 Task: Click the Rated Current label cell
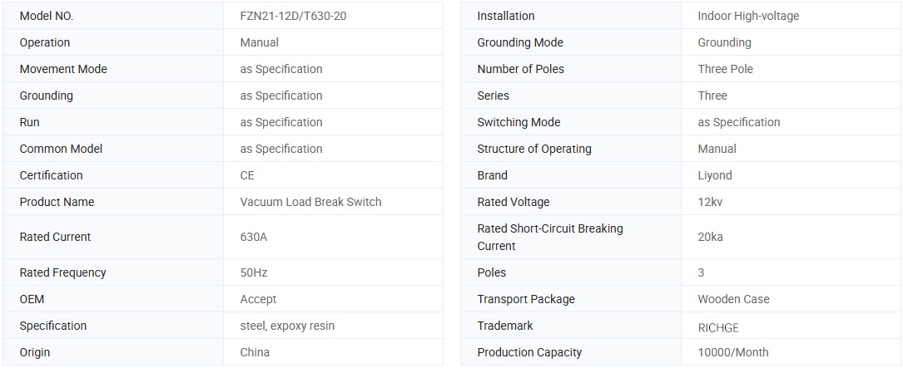tap(55, 237)
